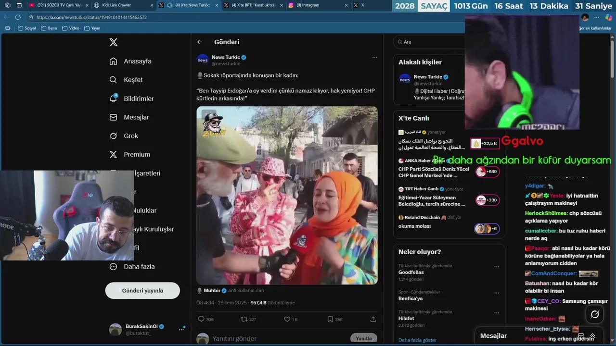
Task: Open post options three-dot menu
Action: [x=374, y=58]
